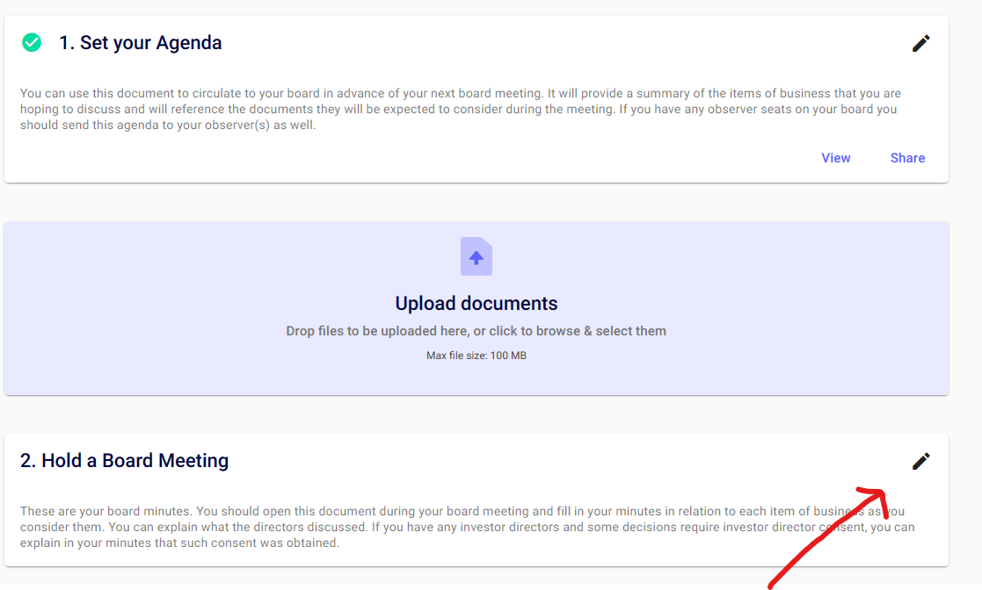Click the upload arrow file icon
This screenshot has height=590, width=982.
click(476, 256)
